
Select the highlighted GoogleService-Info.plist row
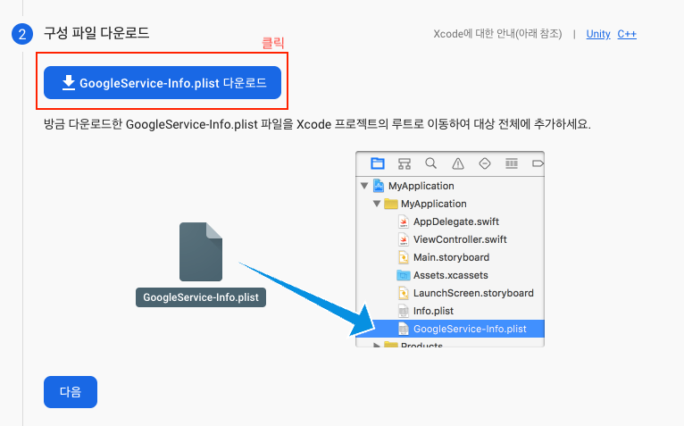[450, 329]
